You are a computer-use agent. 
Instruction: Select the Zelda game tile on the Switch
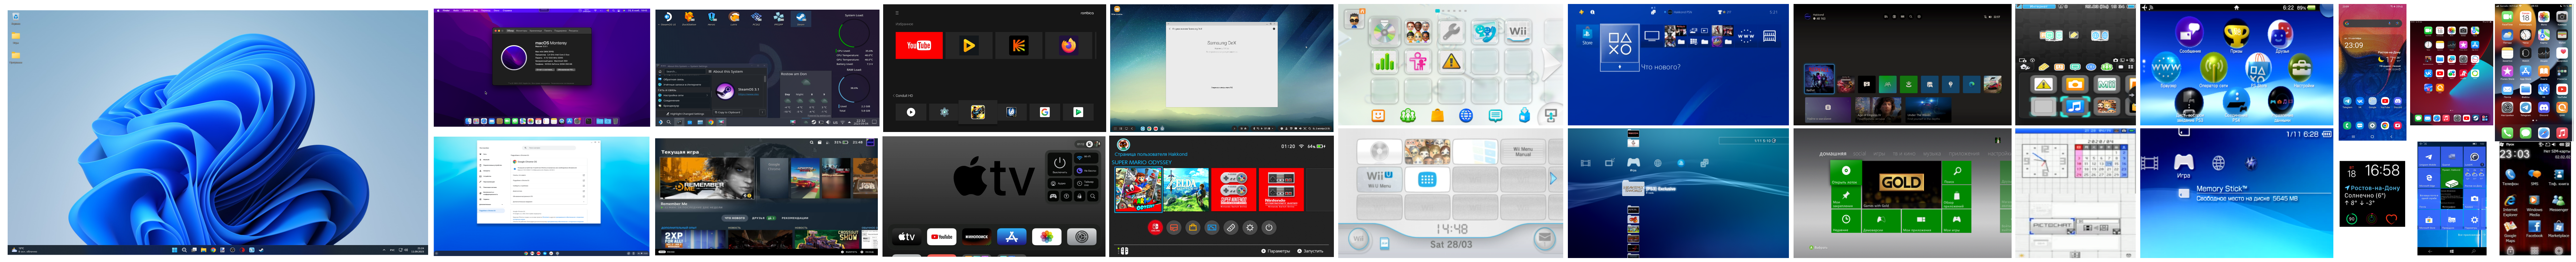(1186, 190)
